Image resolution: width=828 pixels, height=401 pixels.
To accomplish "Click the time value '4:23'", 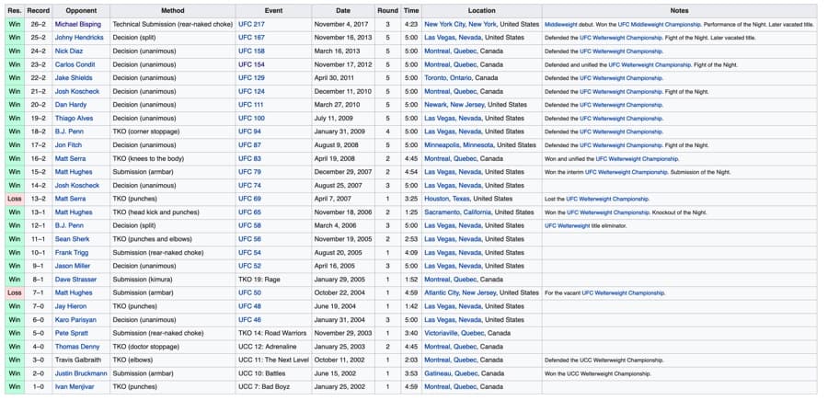I will 411,24.
